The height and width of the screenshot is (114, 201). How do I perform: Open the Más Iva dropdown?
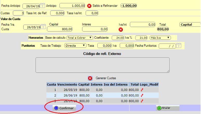160,38
